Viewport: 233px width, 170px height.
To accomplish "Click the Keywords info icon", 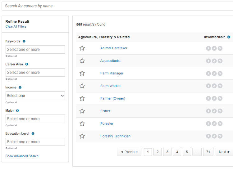I will (24, 41).
